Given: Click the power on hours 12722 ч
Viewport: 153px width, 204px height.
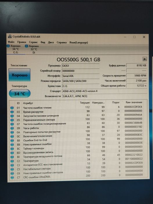Looking at the screenshot, I should (137, 86).
